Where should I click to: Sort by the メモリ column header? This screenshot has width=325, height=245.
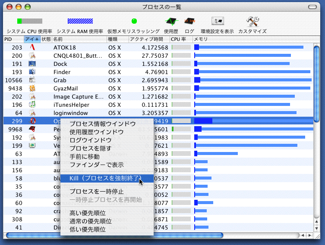pos(253,39)
